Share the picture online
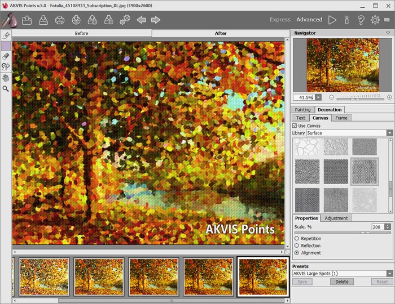The height and width of the screenshot is (304, 395). (76, 20)
